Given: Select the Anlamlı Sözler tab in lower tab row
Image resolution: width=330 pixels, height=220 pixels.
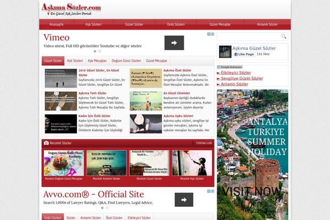Looking at the screenshot, I should [x=91, y=218].
